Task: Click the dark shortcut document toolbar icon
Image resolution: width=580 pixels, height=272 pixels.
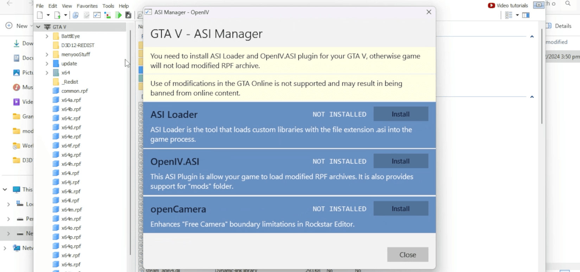Action: tap(128, 15)
